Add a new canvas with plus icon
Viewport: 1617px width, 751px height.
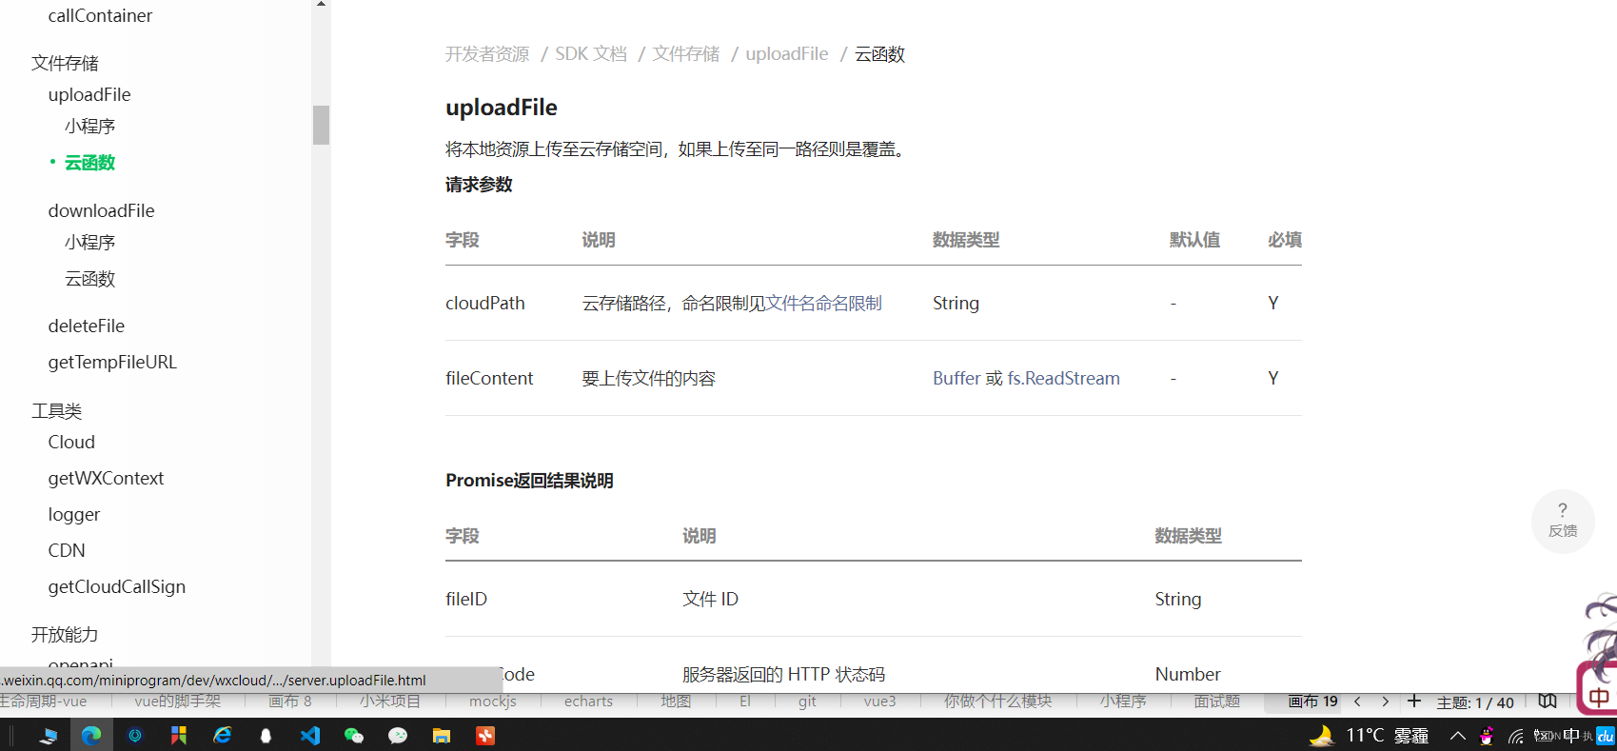pos(1414,702)
